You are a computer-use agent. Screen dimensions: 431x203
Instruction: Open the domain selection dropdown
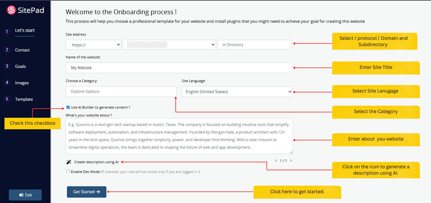tap(169, 45)
